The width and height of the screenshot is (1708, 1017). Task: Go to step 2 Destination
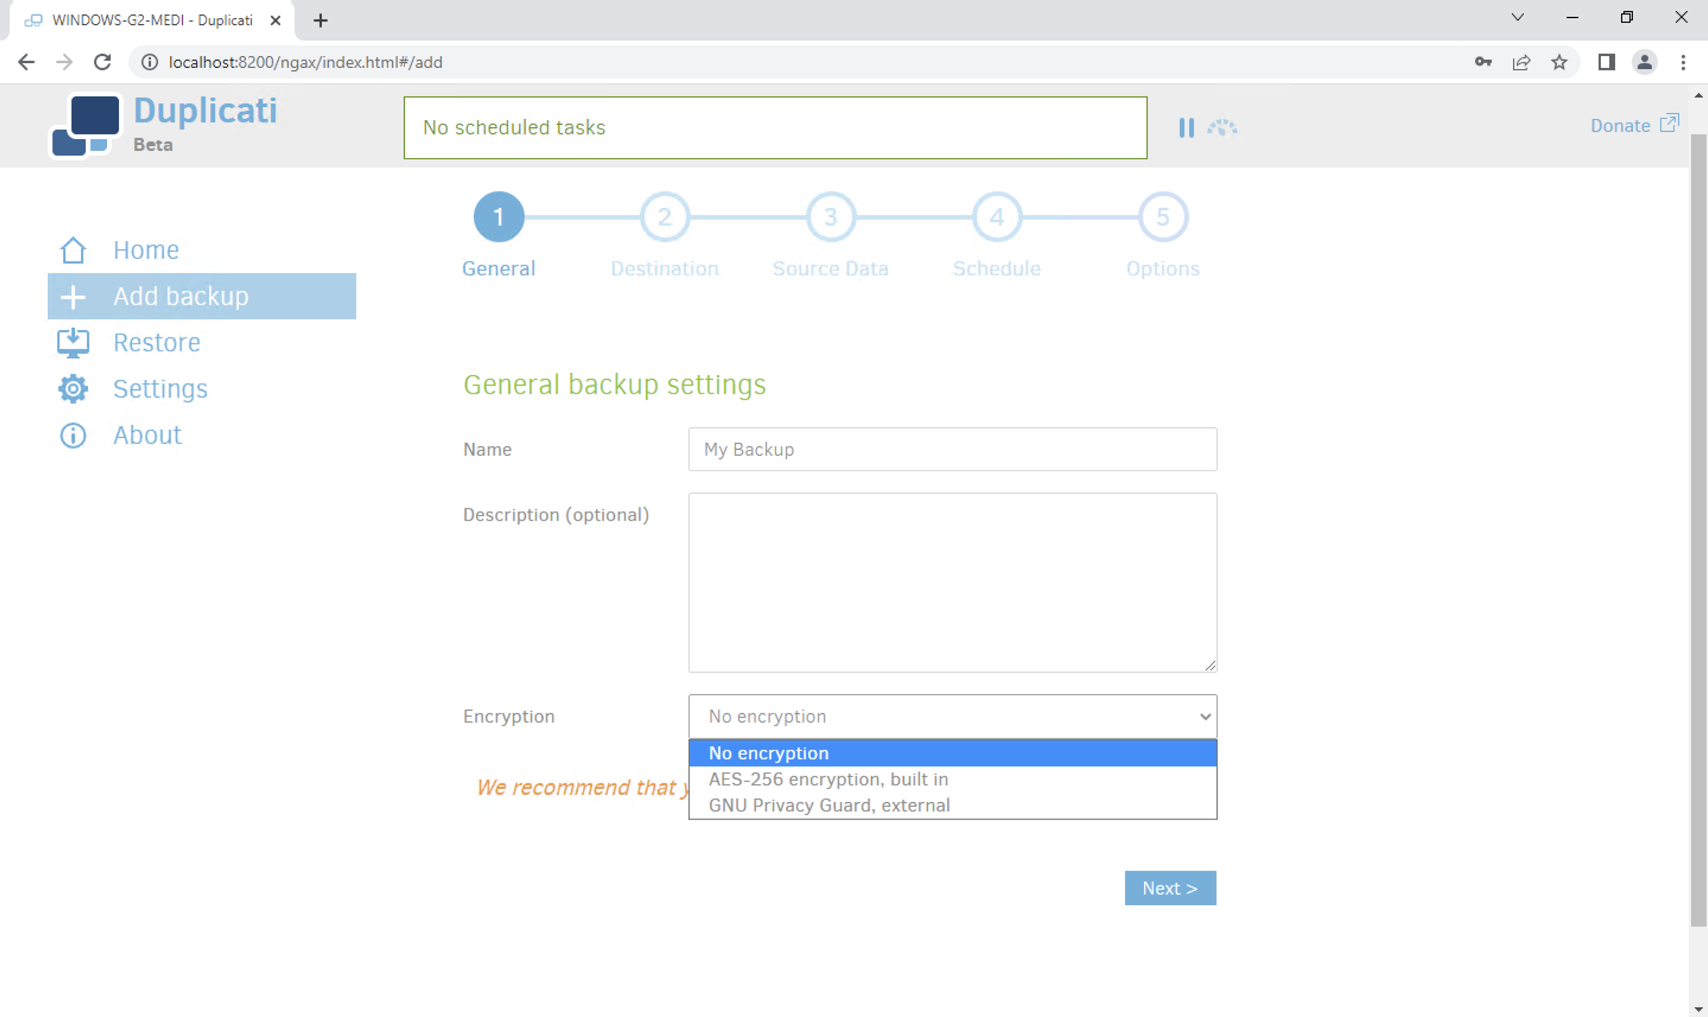pyautogui.click(x=664, y=217)
